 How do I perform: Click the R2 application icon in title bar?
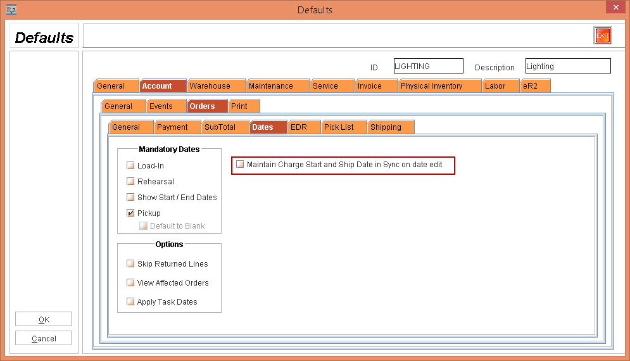[x=11, y=9]
